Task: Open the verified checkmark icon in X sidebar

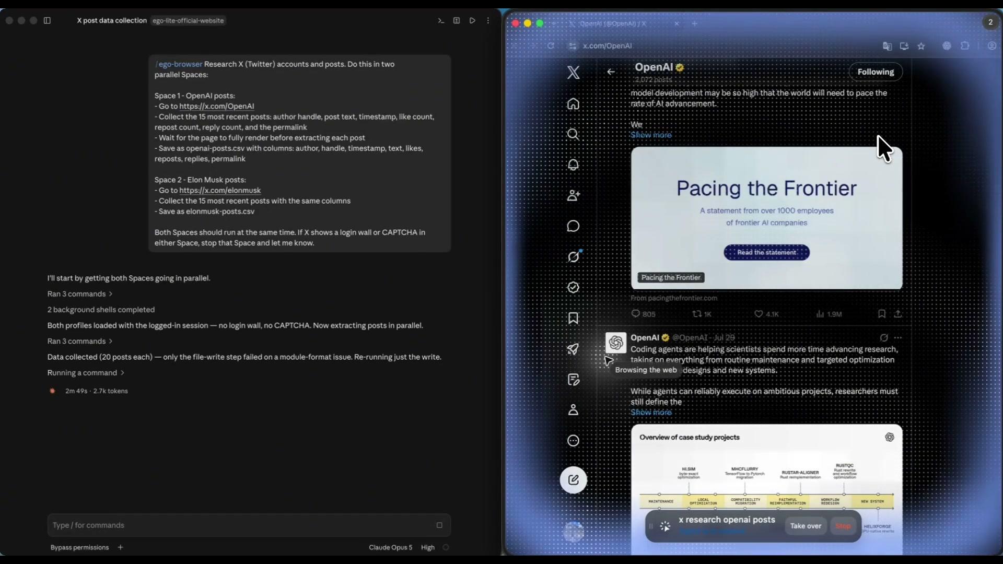Action: [x=573, y=287]
